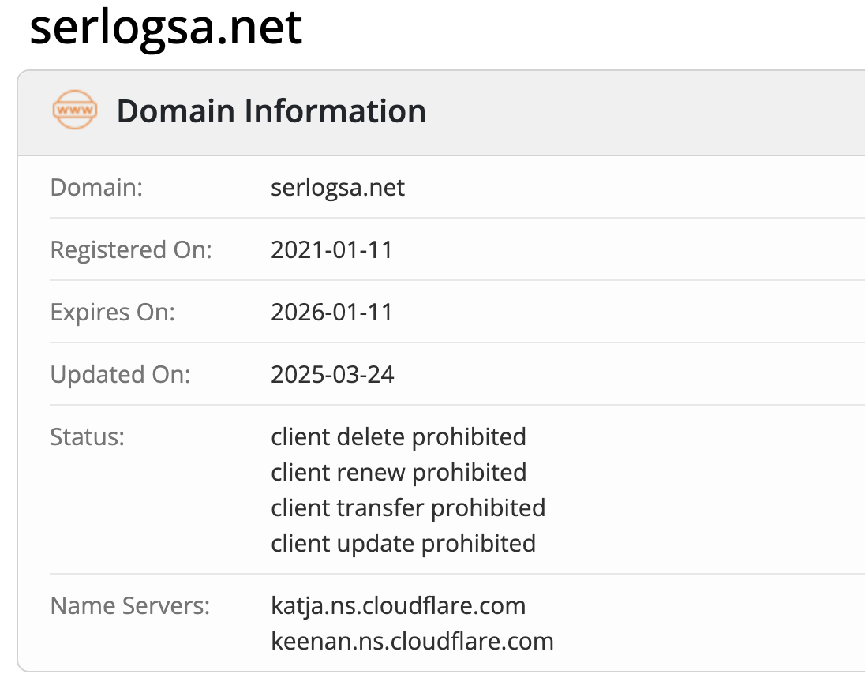This screenshot has width=865, height=674.
Task: Click the Domain Information panel header bar
Action: 441,113
